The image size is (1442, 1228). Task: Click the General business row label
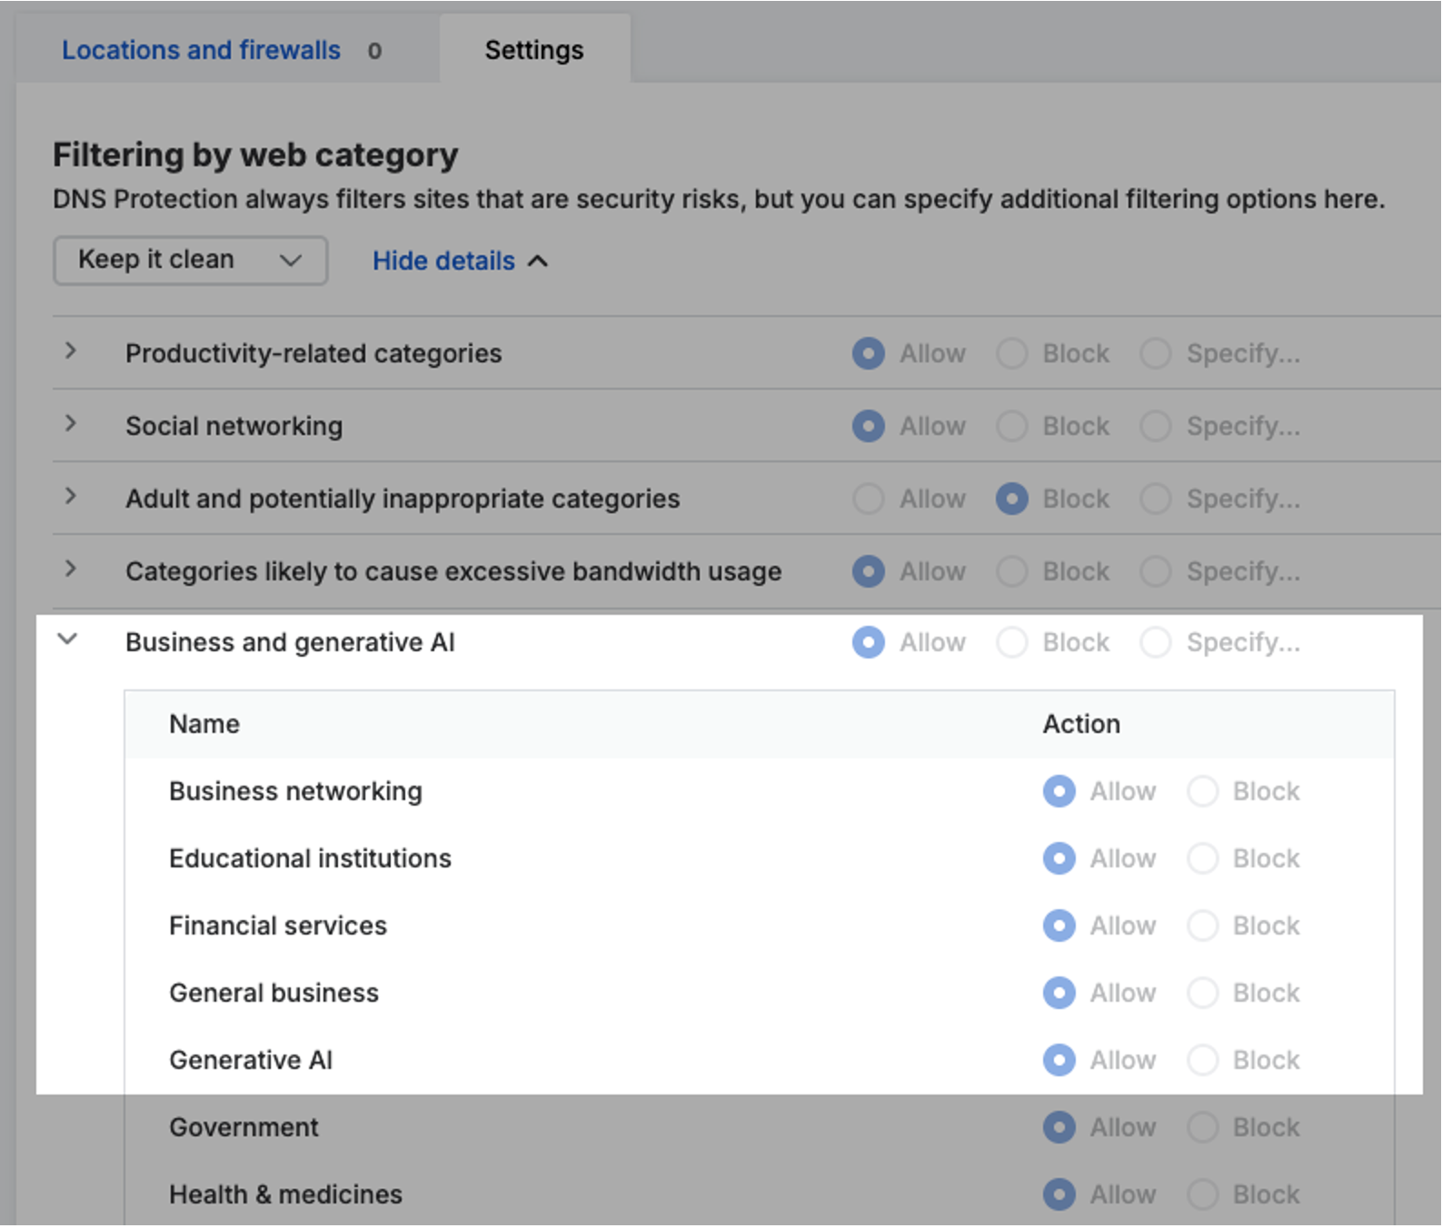(x=273, y=993)
